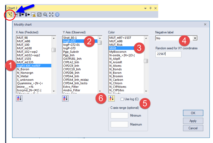Viewport: 213px width, 143px height.
Task: Click the Color list up arrow
Action: point(146,38)
